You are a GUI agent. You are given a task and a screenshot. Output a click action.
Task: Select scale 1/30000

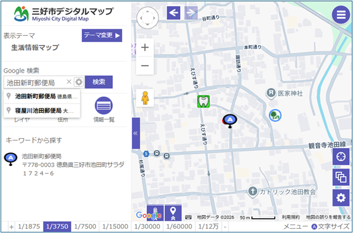[147, 226]
